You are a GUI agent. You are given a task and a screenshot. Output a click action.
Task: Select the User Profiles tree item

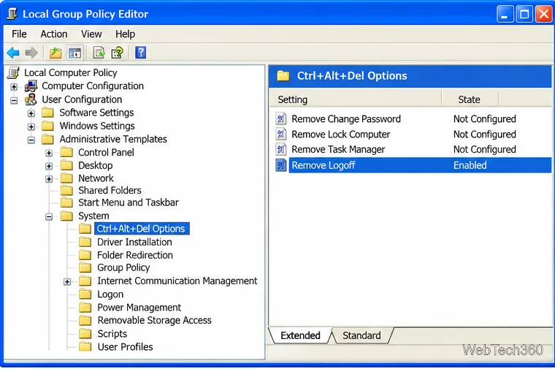coord(125,346)
